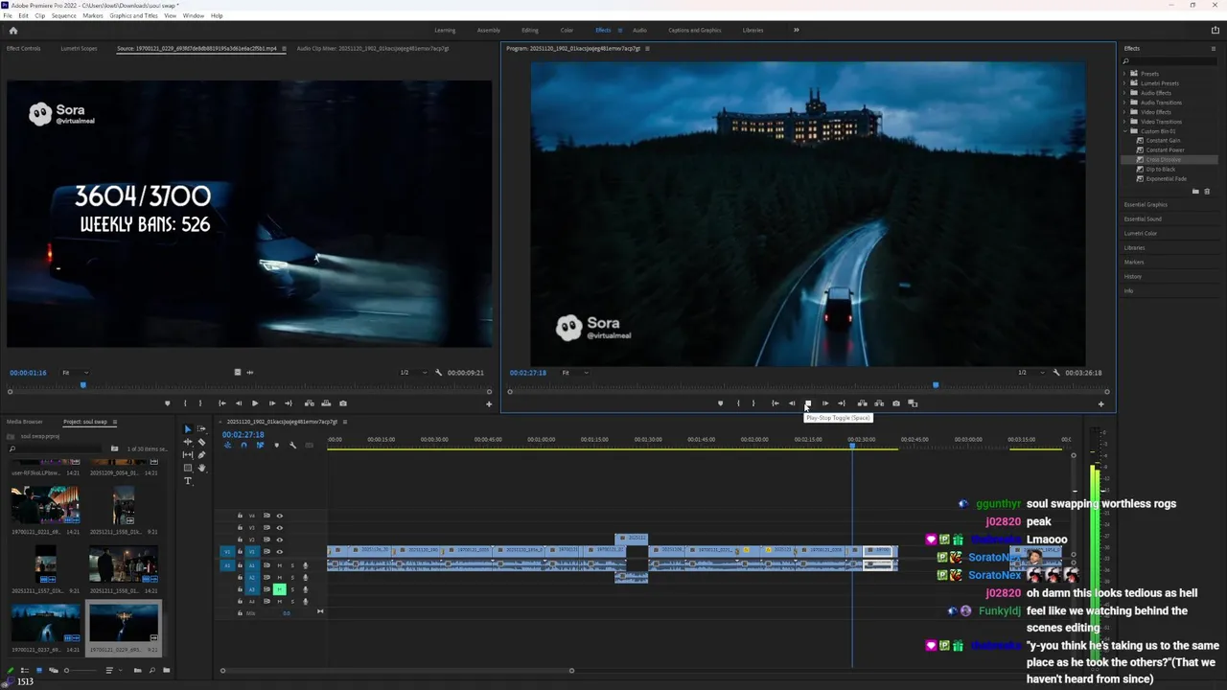This screenshot has height=690, width=1227.
Task: Play the Source monitor clip
Action: [254, 403]
